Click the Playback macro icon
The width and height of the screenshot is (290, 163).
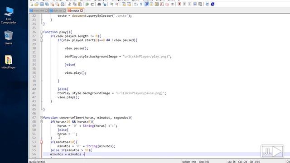point(190,4)
